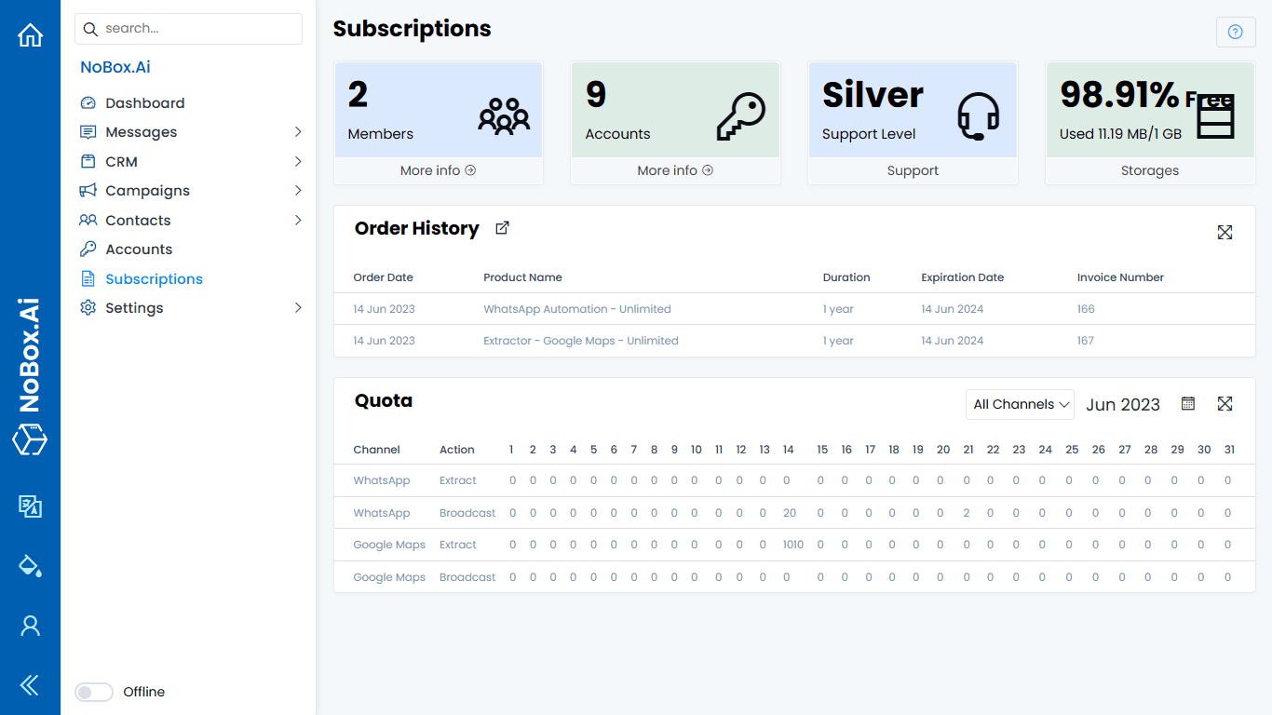This screenshot has width=1272, height=715.
Task: Expand the Quota panel to fullscreen
Action: coord(1225,403)
